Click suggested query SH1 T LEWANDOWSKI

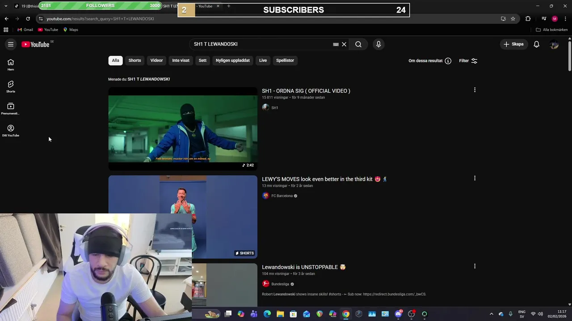[148, 79]
